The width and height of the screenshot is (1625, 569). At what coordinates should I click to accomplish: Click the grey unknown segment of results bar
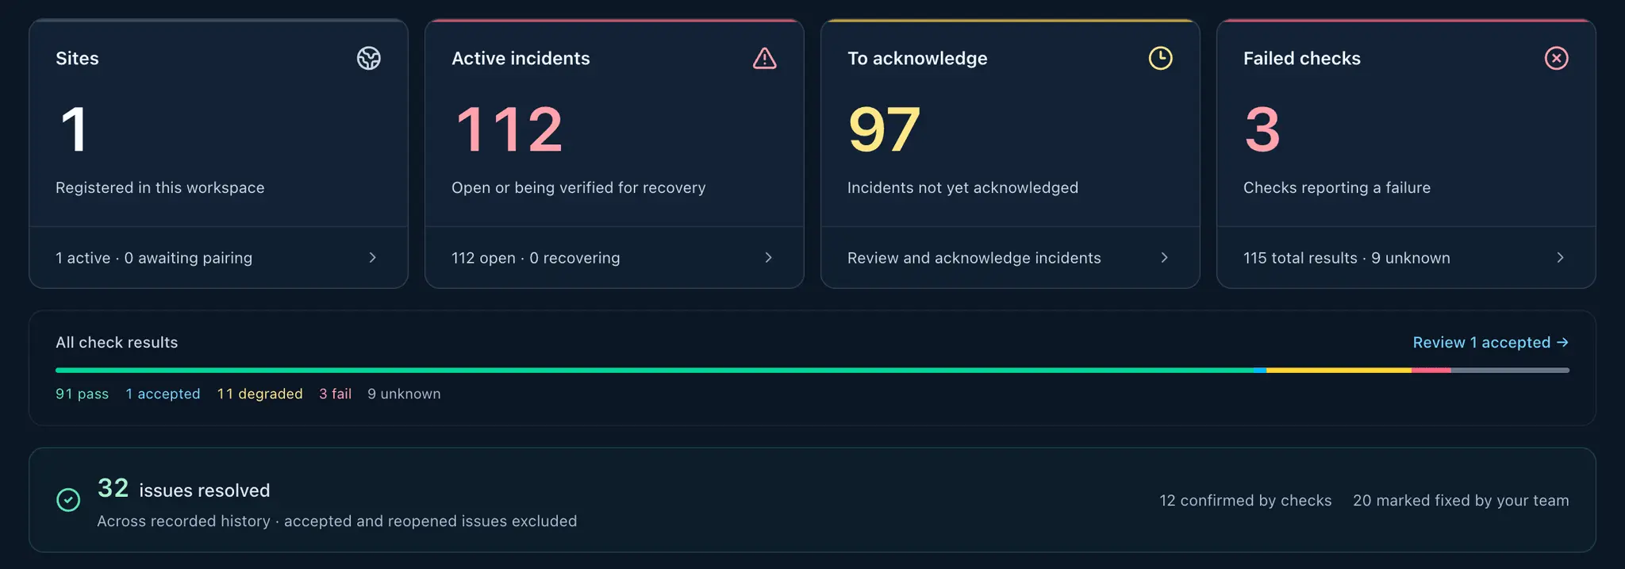(x=1510, y=370)
